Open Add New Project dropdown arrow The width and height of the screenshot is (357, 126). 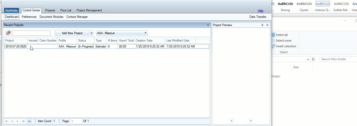point(91,33)
